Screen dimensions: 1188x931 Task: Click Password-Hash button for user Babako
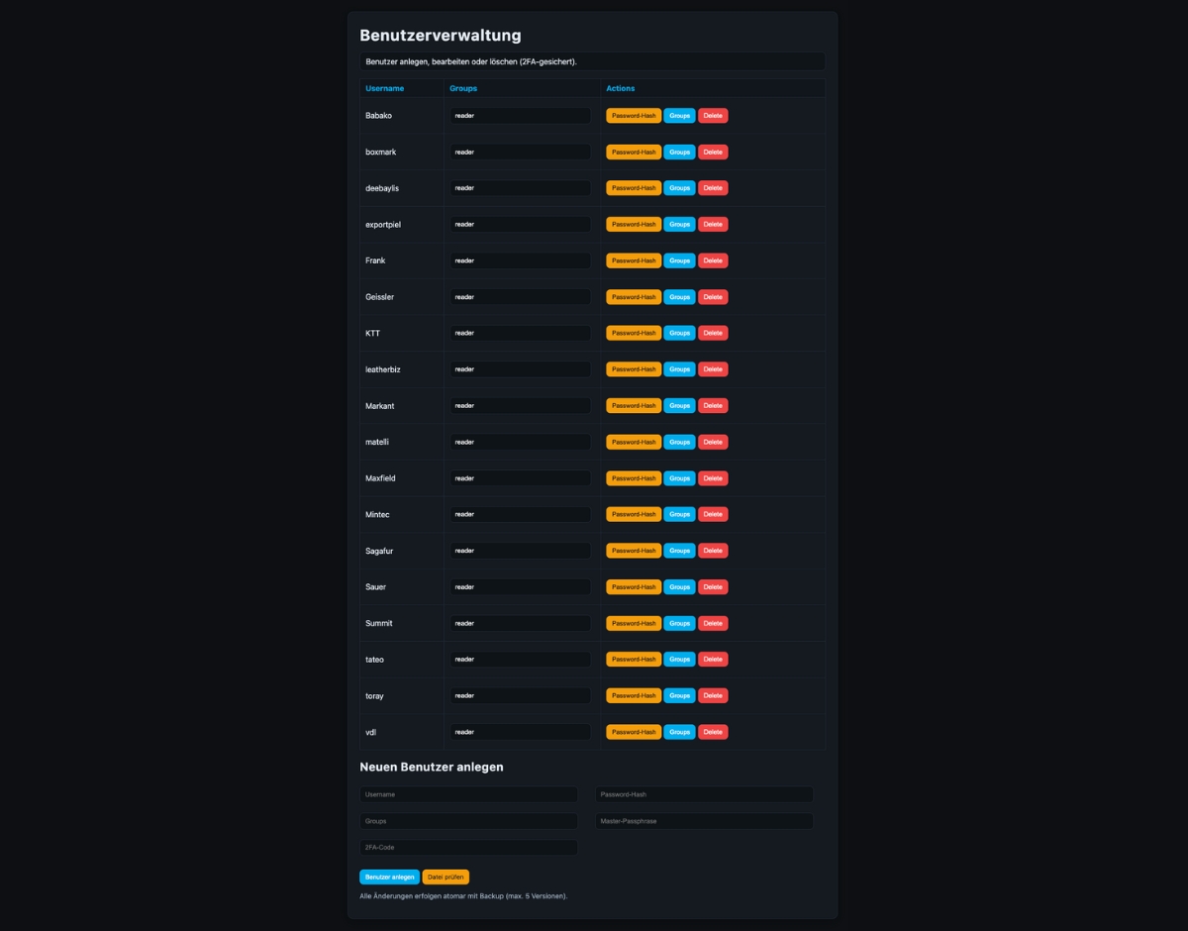pos(634,116)
